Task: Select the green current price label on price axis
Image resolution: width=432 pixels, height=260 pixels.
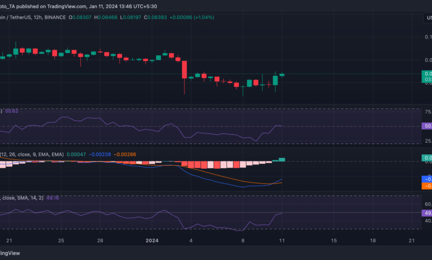Action: click(x=427, y=76)
